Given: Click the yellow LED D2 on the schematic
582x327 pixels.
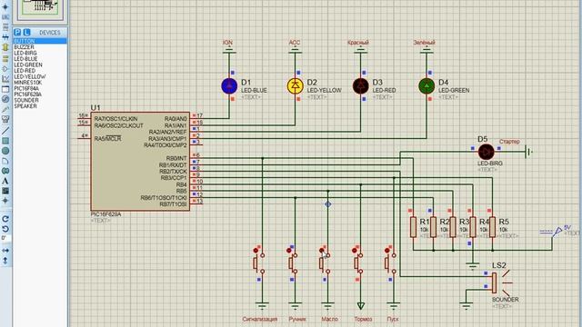Looking at the screenshot, I should coord(295,86).
